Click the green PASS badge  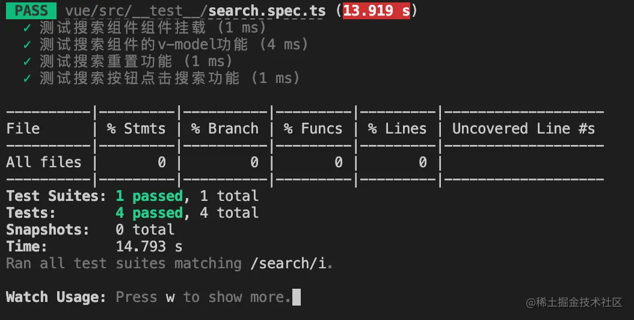32,11
